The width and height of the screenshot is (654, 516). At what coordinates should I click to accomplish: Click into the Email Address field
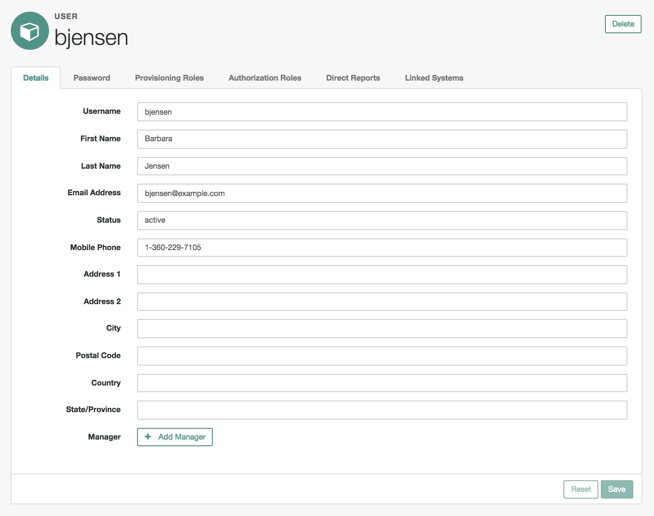click(382, 193)
